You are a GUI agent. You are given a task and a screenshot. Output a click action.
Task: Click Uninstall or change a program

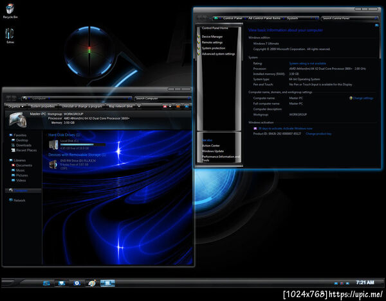click(82, 107)
